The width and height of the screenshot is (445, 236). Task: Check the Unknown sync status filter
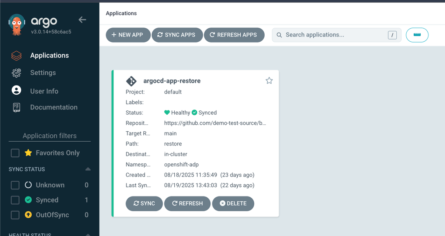15,185
